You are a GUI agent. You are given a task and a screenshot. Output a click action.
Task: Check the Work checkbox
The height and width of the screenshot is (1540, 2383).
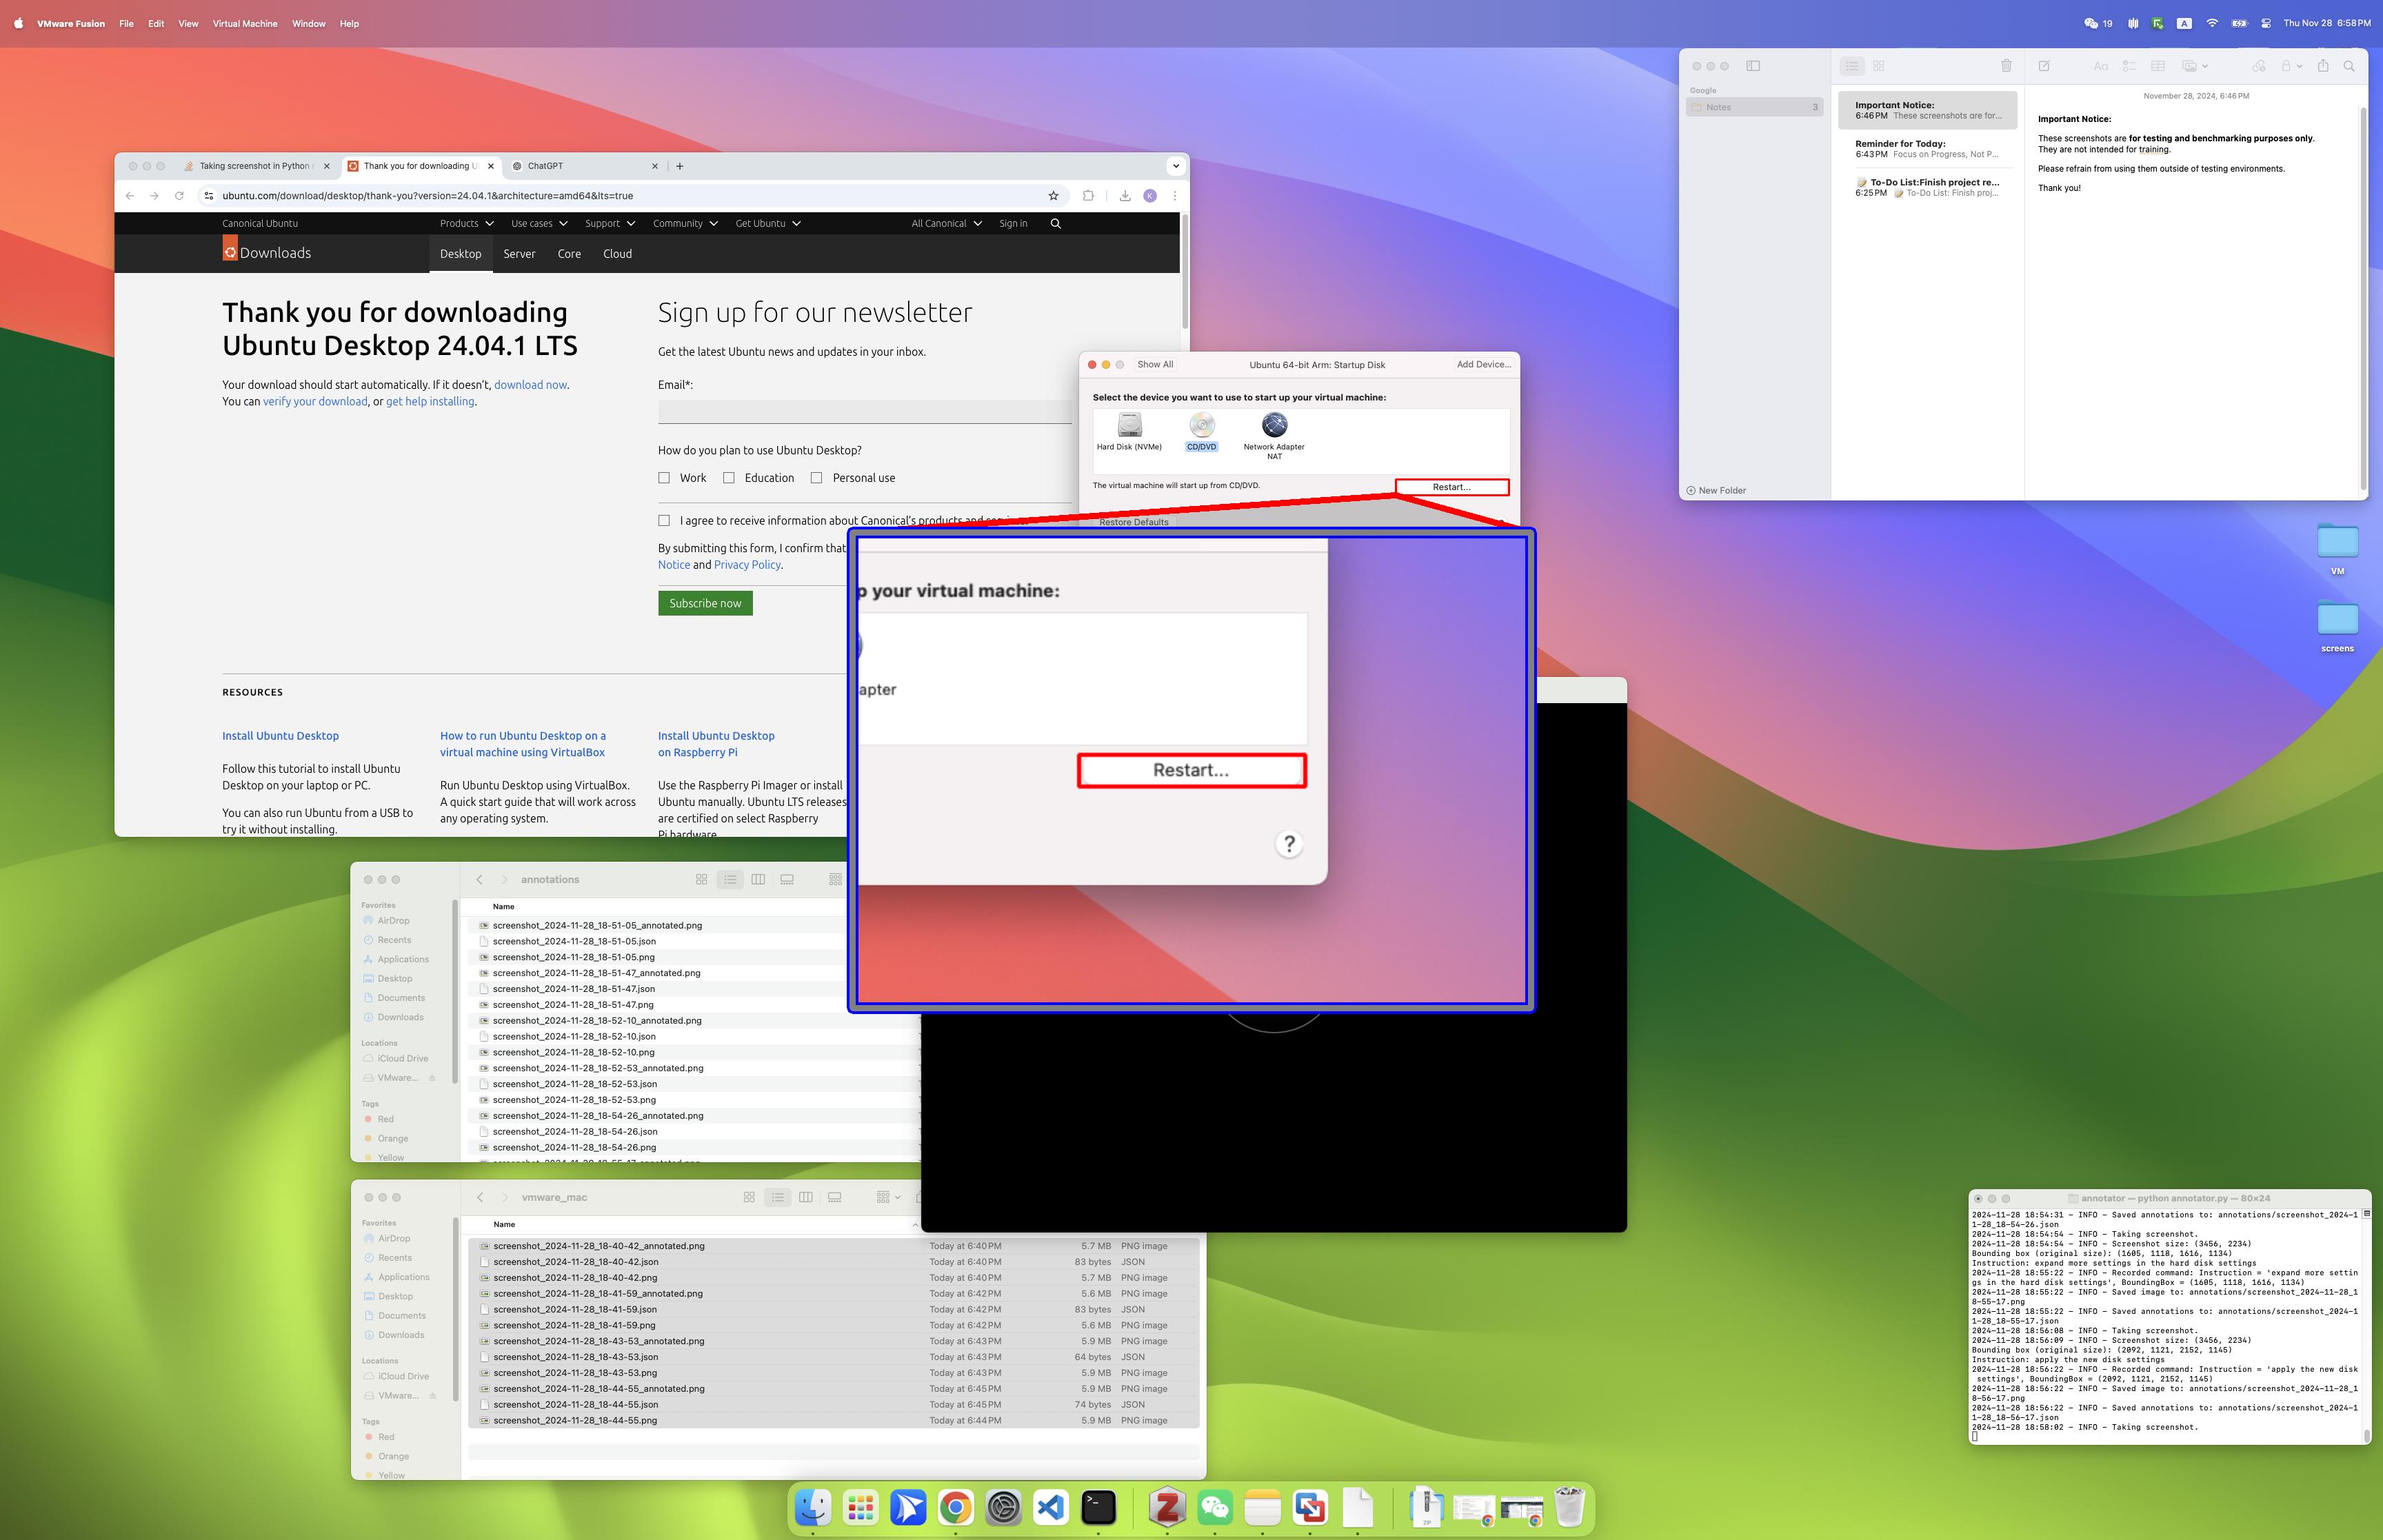tap(664, 478)
